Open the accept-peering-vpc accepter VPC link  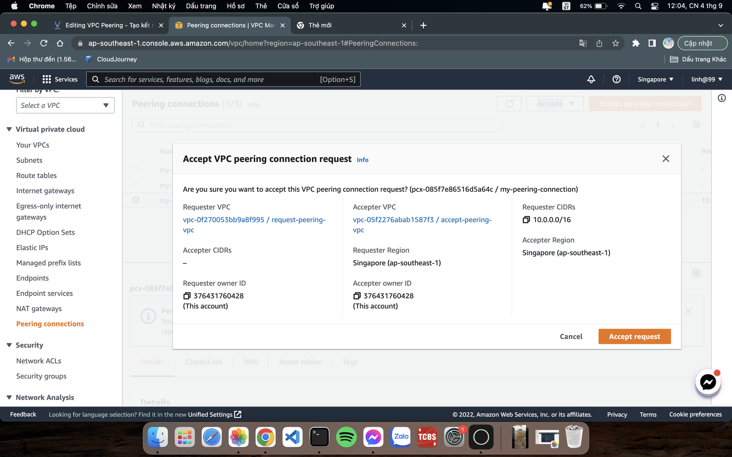(422, 225)
